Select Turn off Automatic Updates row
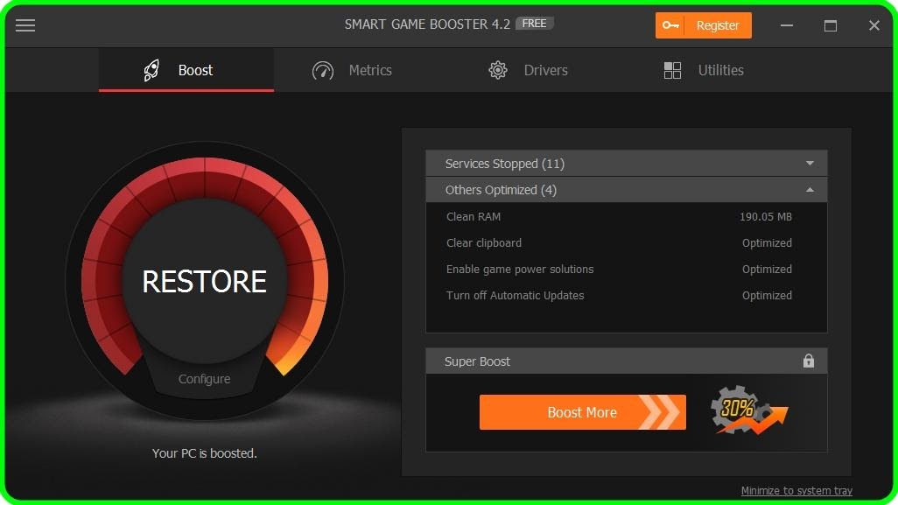 [627, 296]
